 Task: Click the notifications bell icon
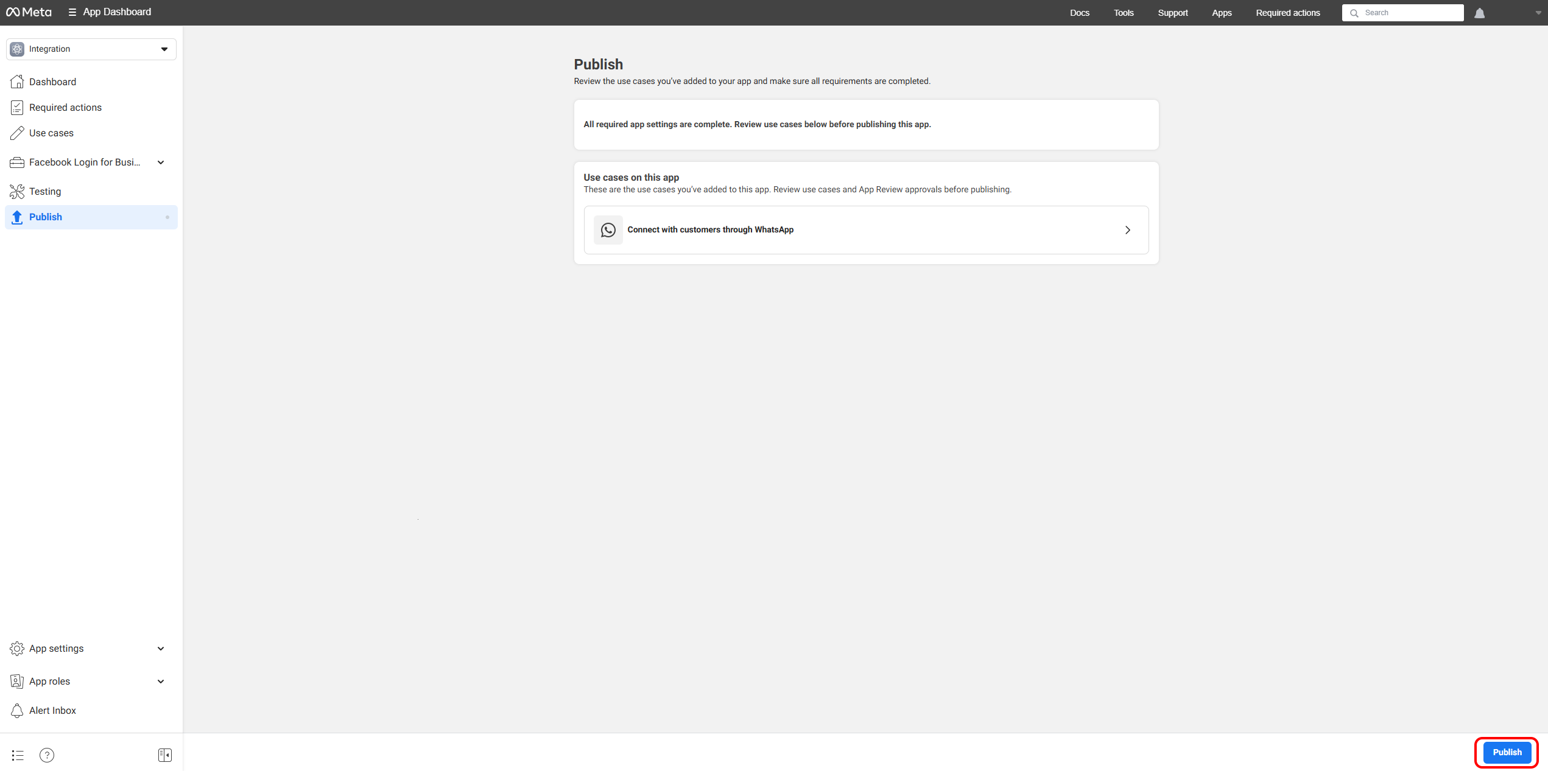[1479, 13]
